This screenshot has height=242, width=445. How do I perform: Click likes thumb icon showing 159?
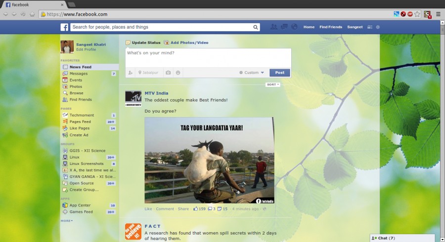pyautogui.click(x=195, y=209)
